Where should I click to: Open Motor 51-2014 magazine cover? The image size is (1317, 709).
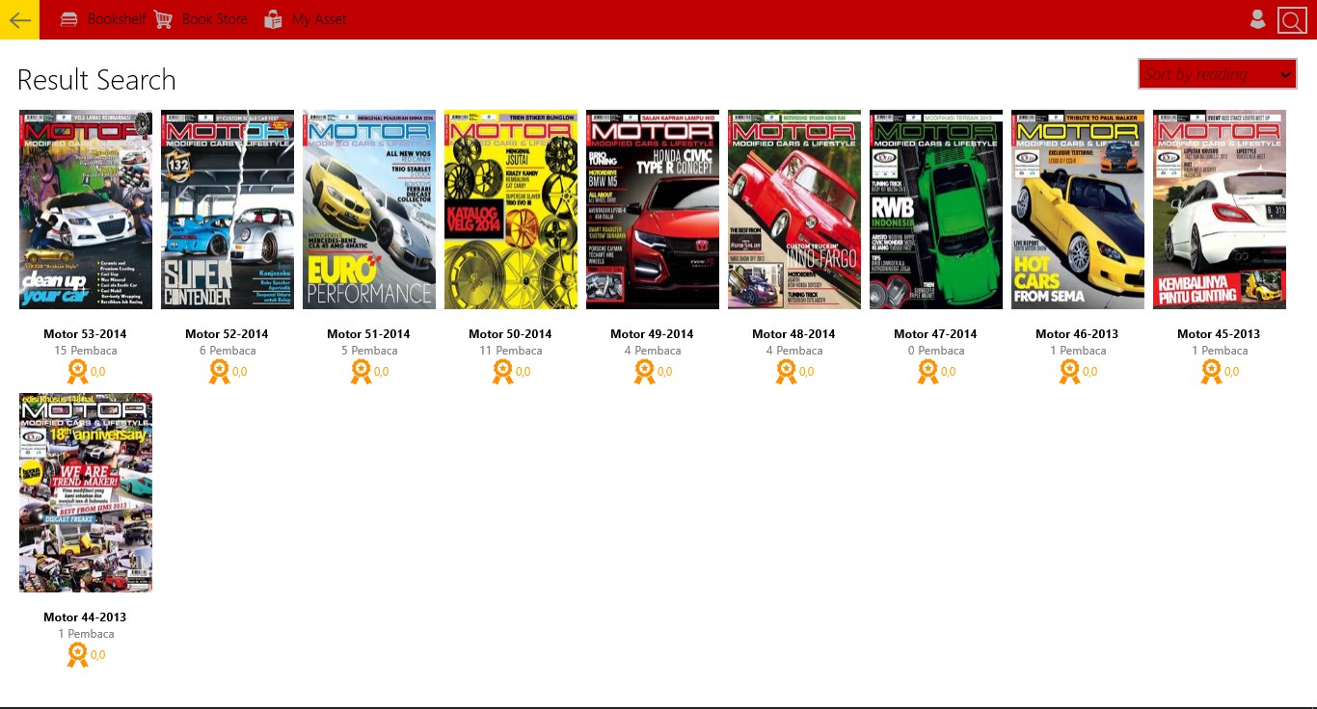click(x=369, y=209)
